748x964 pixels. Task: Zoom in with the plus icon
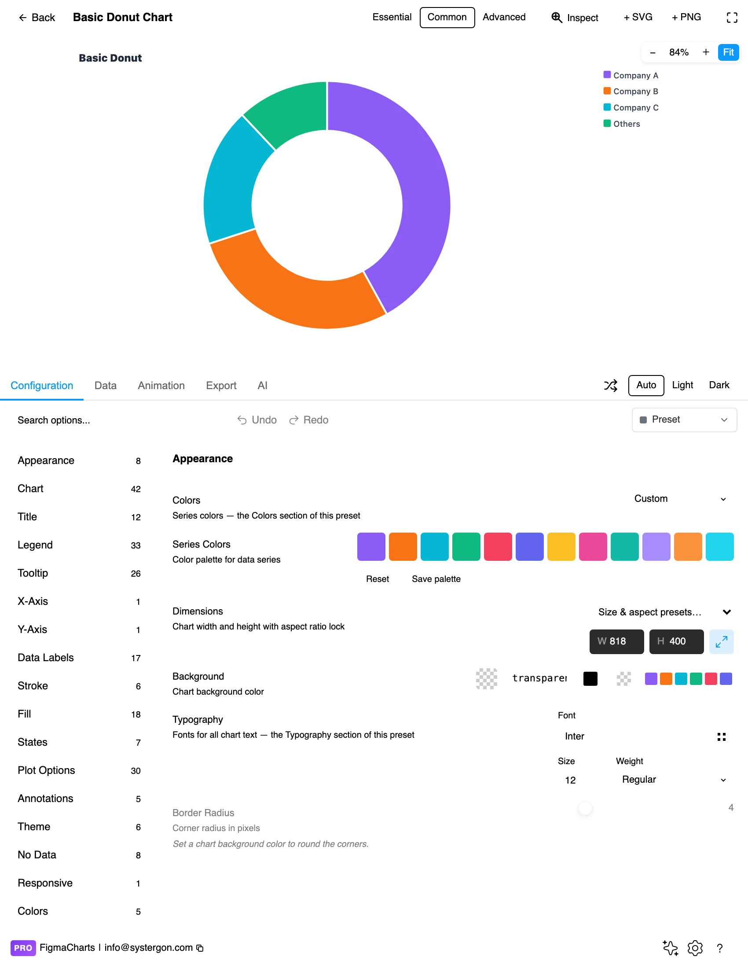706,52
